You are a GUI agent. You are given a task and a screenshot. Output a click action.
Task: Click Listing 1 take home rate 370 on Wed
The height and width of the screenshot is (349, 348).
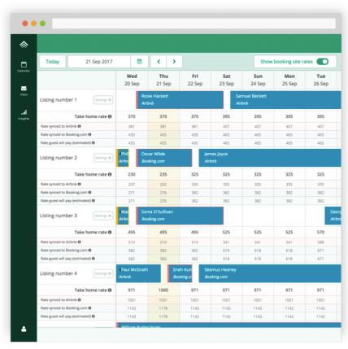(x=132, y=116)
